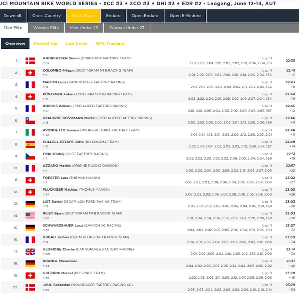The image size is (299, 294).
Task: Click winning total time 22:35
Action: (x=290, y=61)
